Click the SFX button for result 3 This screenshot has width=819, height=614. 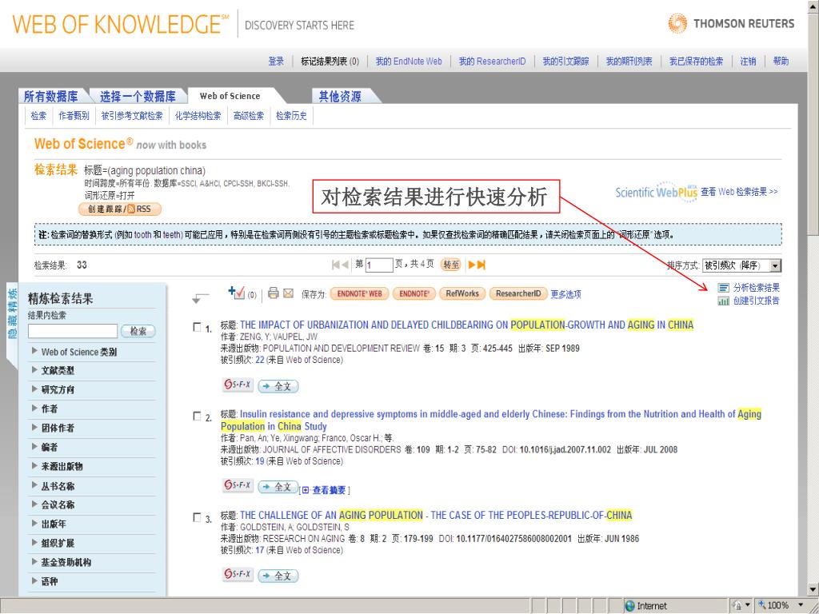238,574
